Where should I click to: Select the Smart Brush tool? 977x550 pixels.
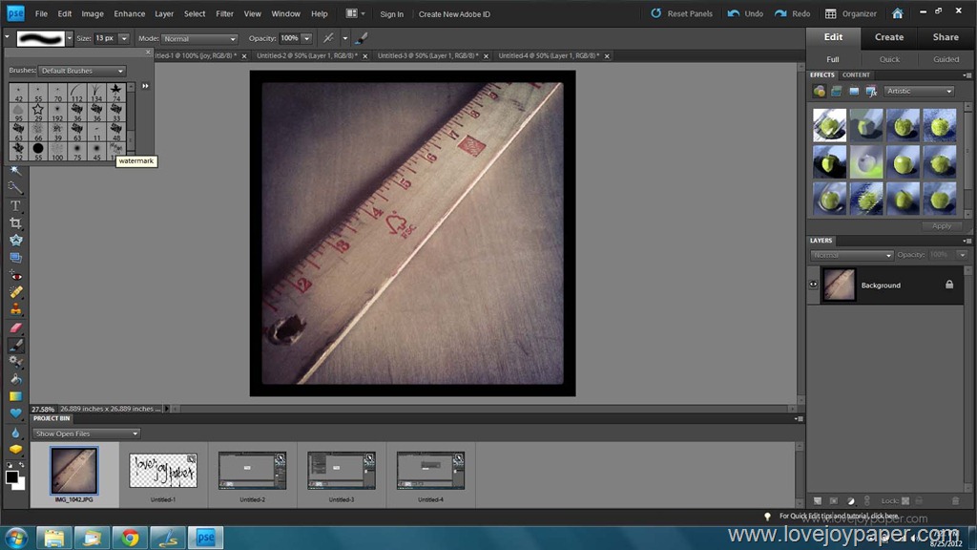click(x=15, y=362)
